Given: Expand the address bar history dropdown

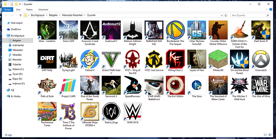Looking at the screenshot, I should 222,15.
